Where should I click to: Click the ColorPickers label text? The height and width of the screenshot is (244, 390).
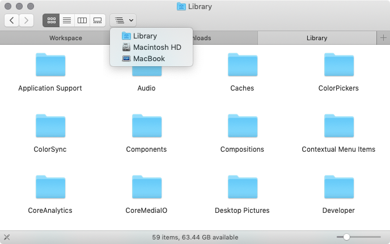point(338,88)
